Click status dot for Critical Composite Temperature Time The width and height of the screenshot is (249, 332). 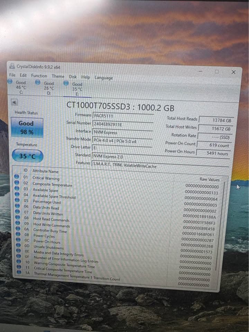[19, 267]
